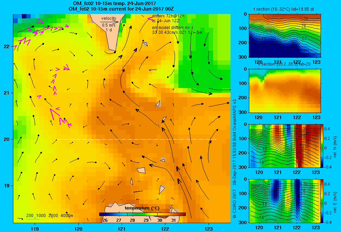Click the velocity reference arrow in the legend
The width and height of the screenshot is (341, 232).
click(x=109, y=22)
